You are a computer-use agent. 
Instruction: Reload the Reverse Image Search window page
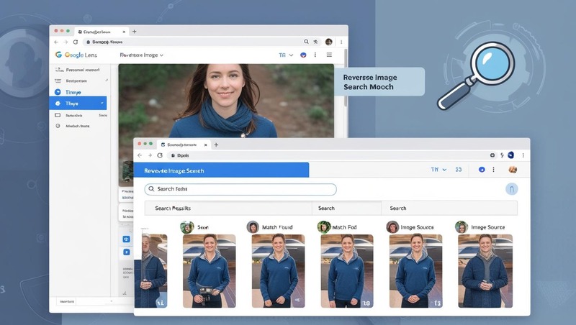tap(160, 155)
